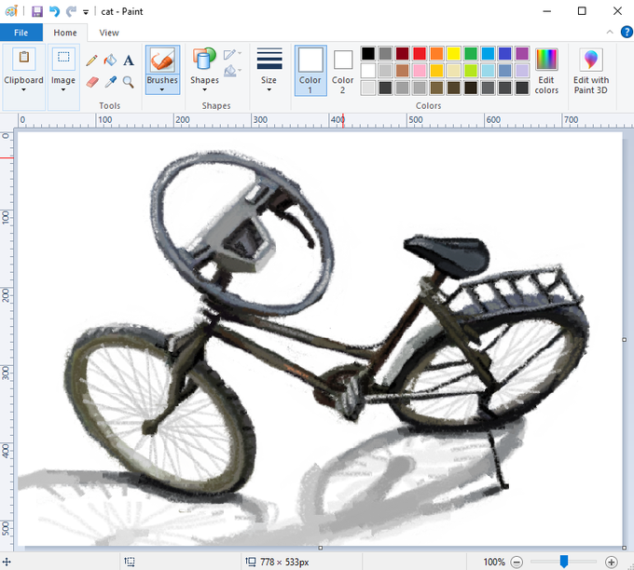
Task: Pick the brown color swatch
Action: (403, 71)
